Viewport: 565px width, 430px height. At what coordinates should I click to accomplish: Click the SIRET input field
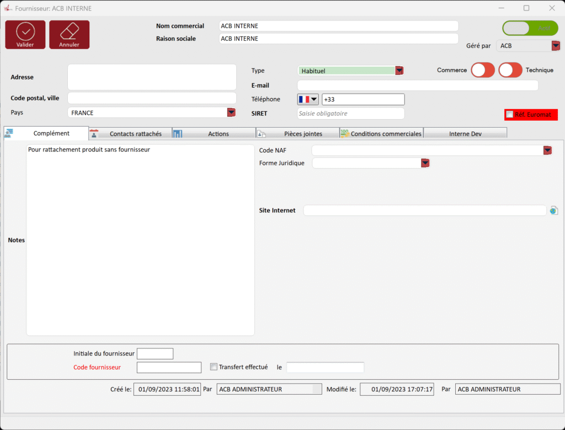(x=351, y=114)
